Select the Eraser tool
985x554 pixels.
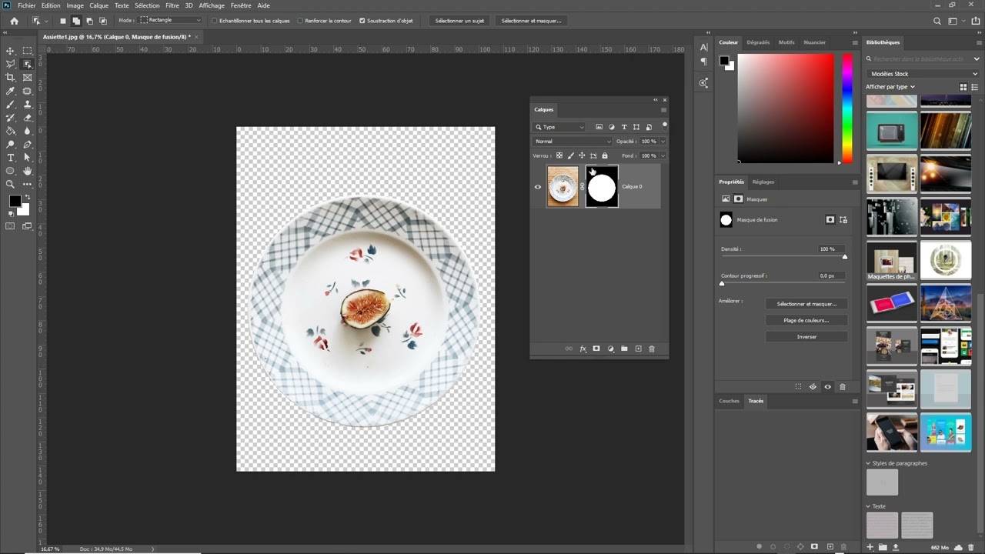point(28,118)
